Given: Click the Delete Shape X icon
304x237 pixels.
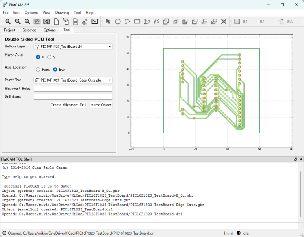Looking at the screenshot, I should [224, 21].
